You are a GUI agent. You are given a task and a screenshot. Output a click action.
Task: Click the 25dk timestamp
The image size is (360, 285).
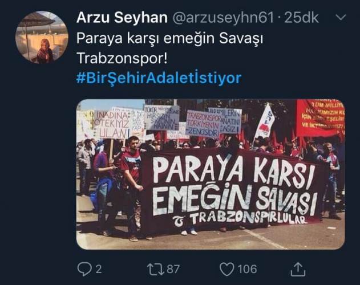point(301,18)
